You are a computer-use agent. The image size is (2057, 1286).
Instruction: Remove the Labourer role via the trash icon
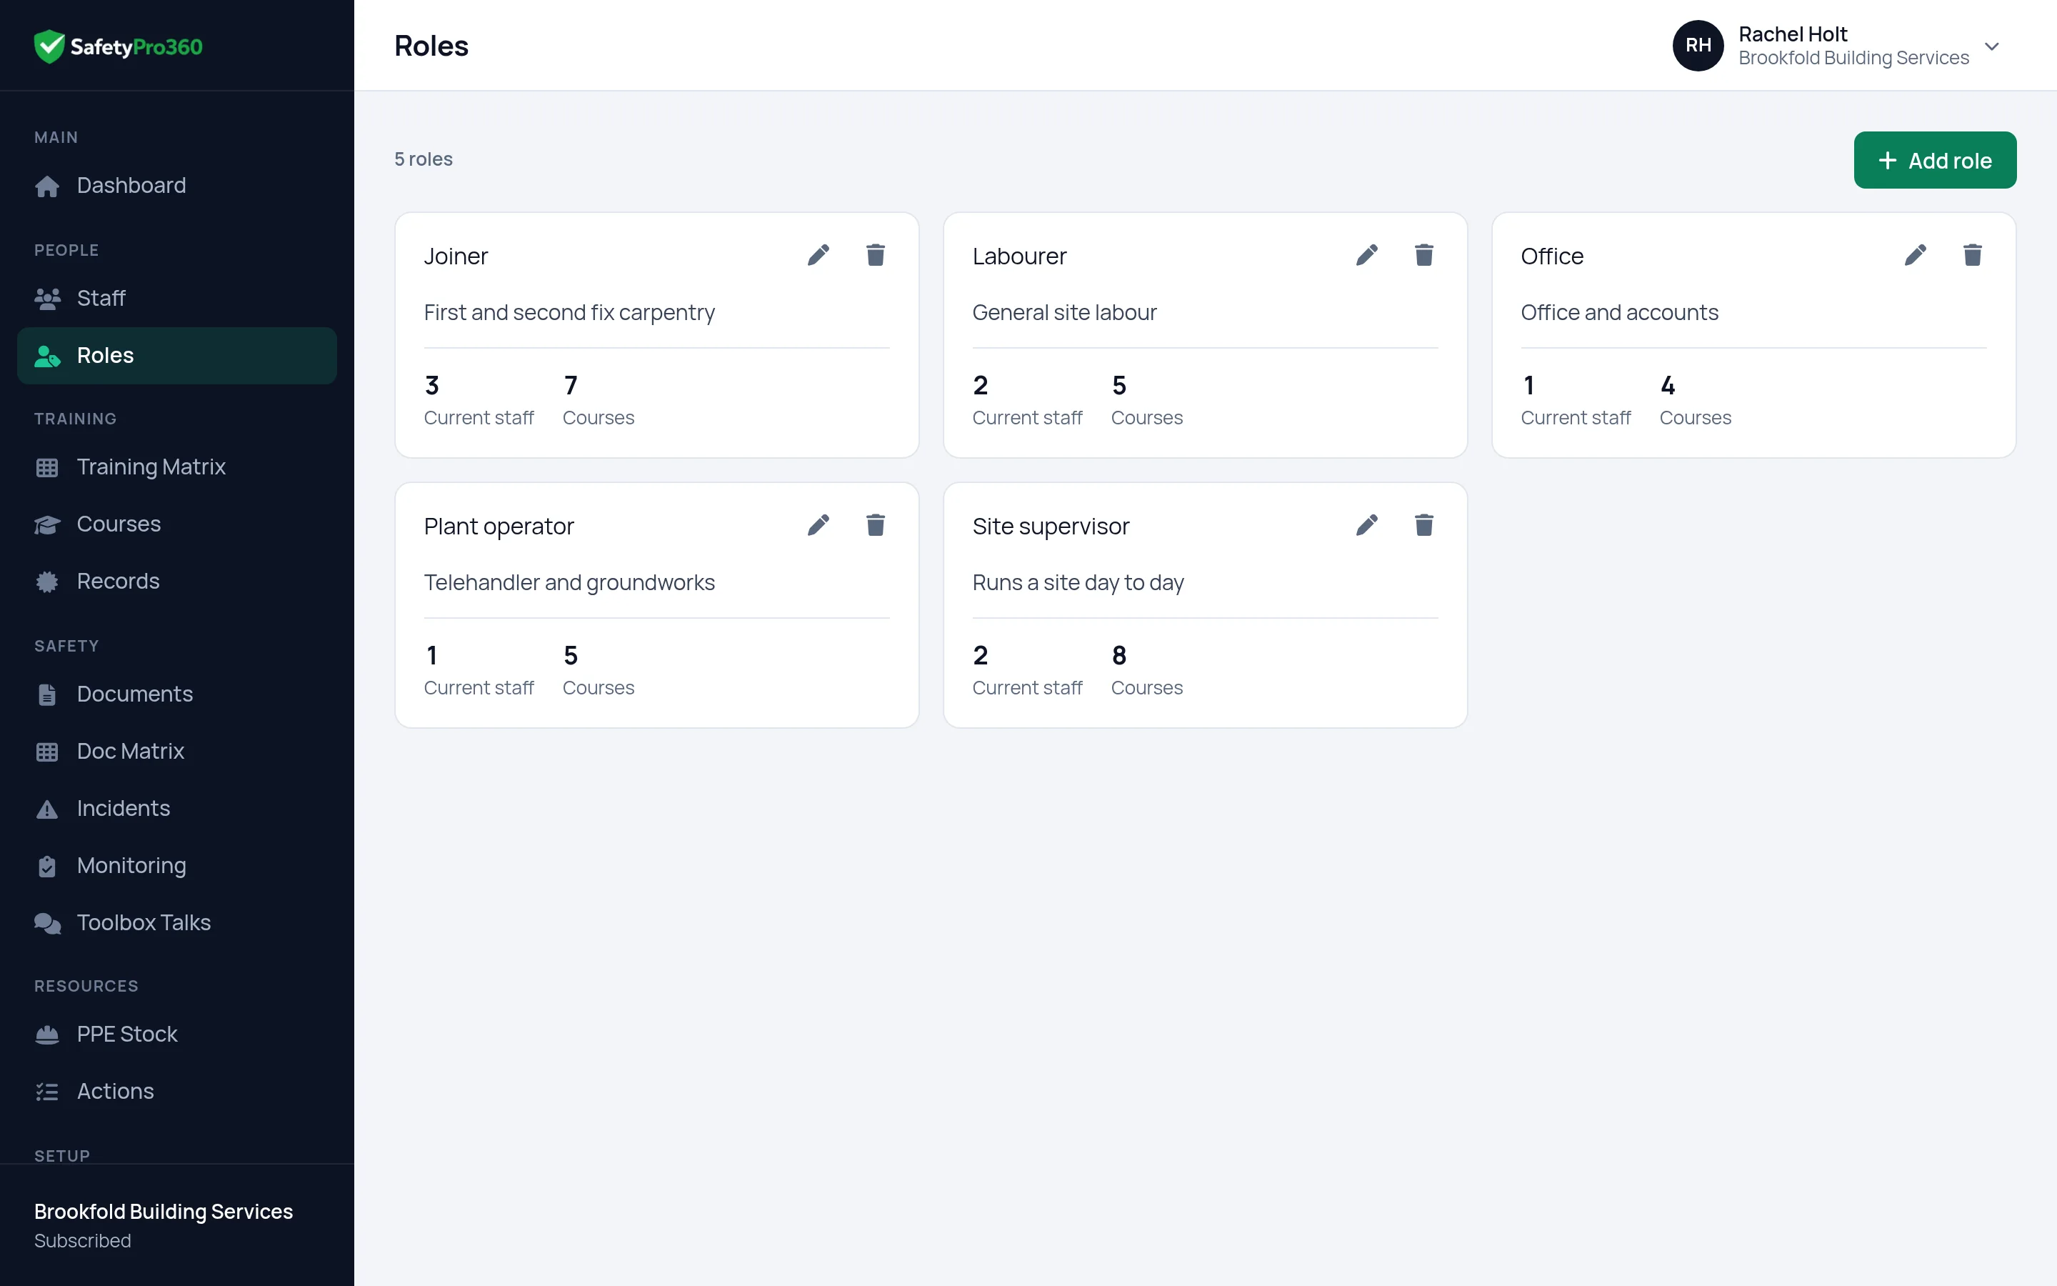tap(1423, 255)
